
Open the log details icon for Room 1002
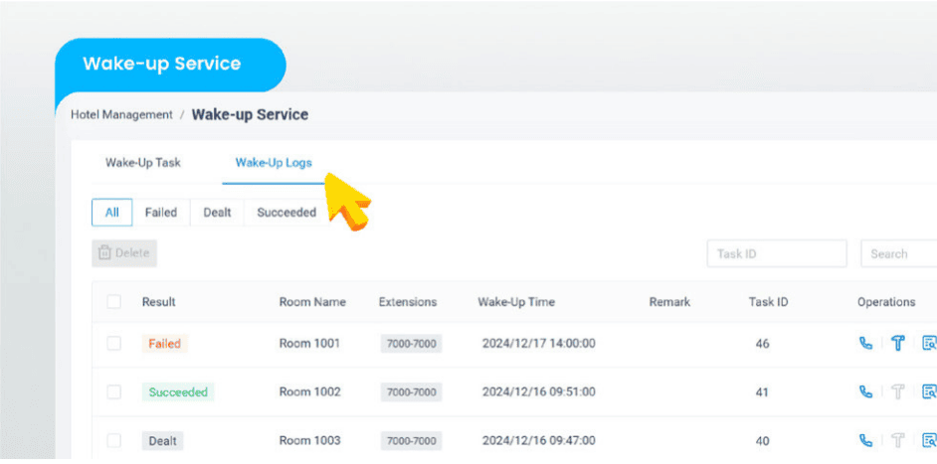click(929, 391)
